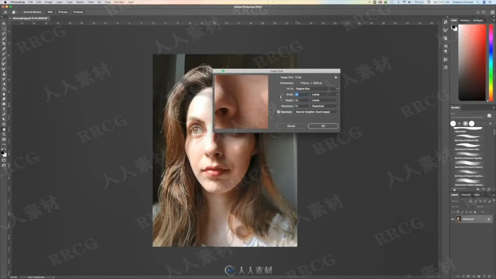
Task: Hide the Background layer eye icon
Action: tap(453, 219)
